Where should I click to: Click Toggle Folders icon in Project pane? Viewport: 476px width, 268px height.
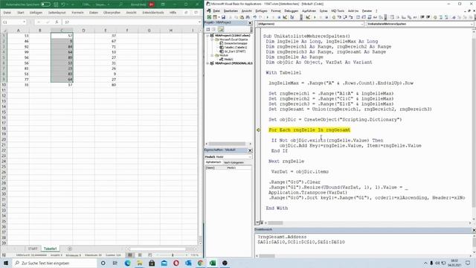click(221, 30)
